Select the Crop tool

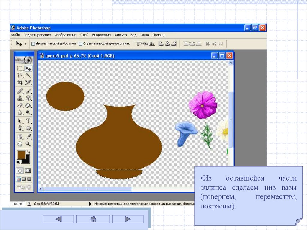(x=20, y=82)
